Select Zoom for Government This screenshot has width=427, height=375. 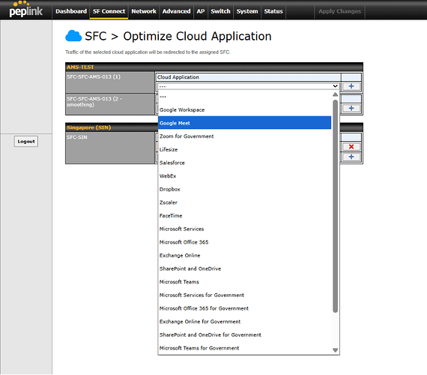(x=244, y=136)
